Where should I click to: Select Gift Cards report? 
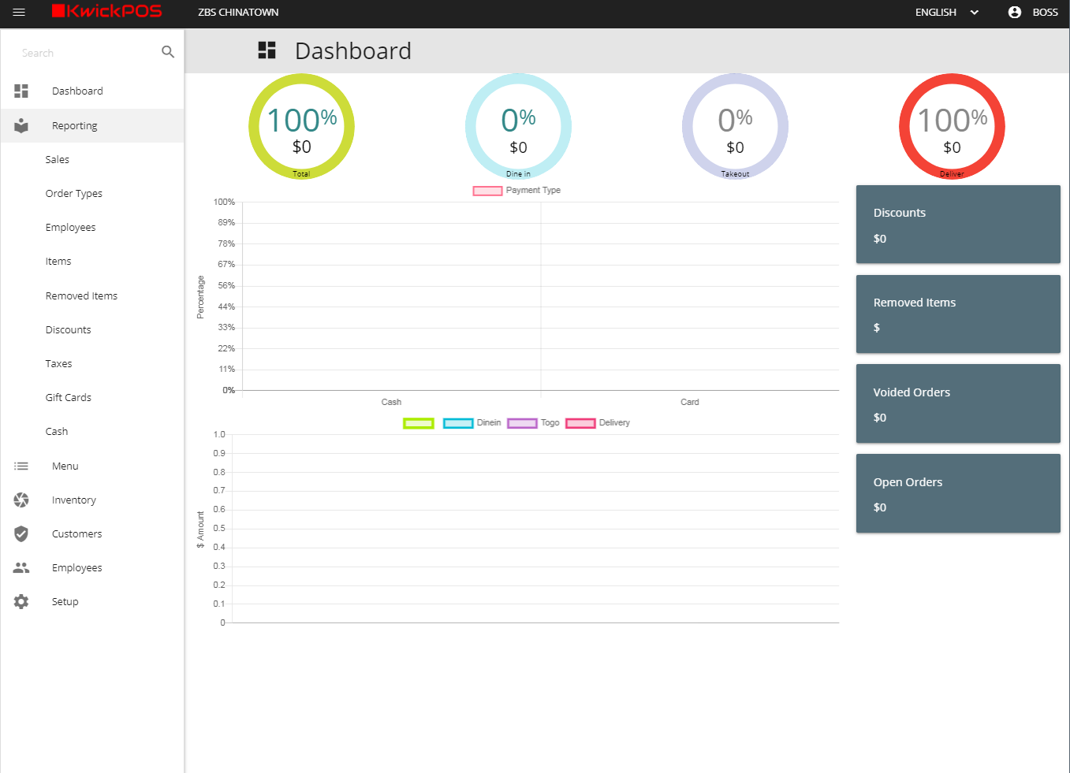point(69,397)
